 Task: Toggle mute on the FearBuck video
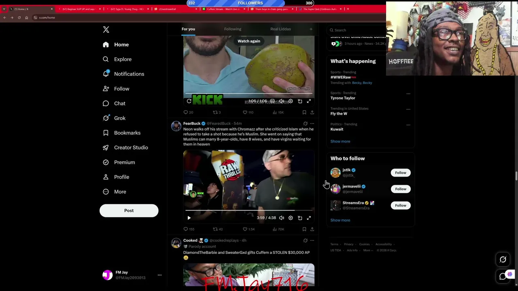click(x=282, y=218)
